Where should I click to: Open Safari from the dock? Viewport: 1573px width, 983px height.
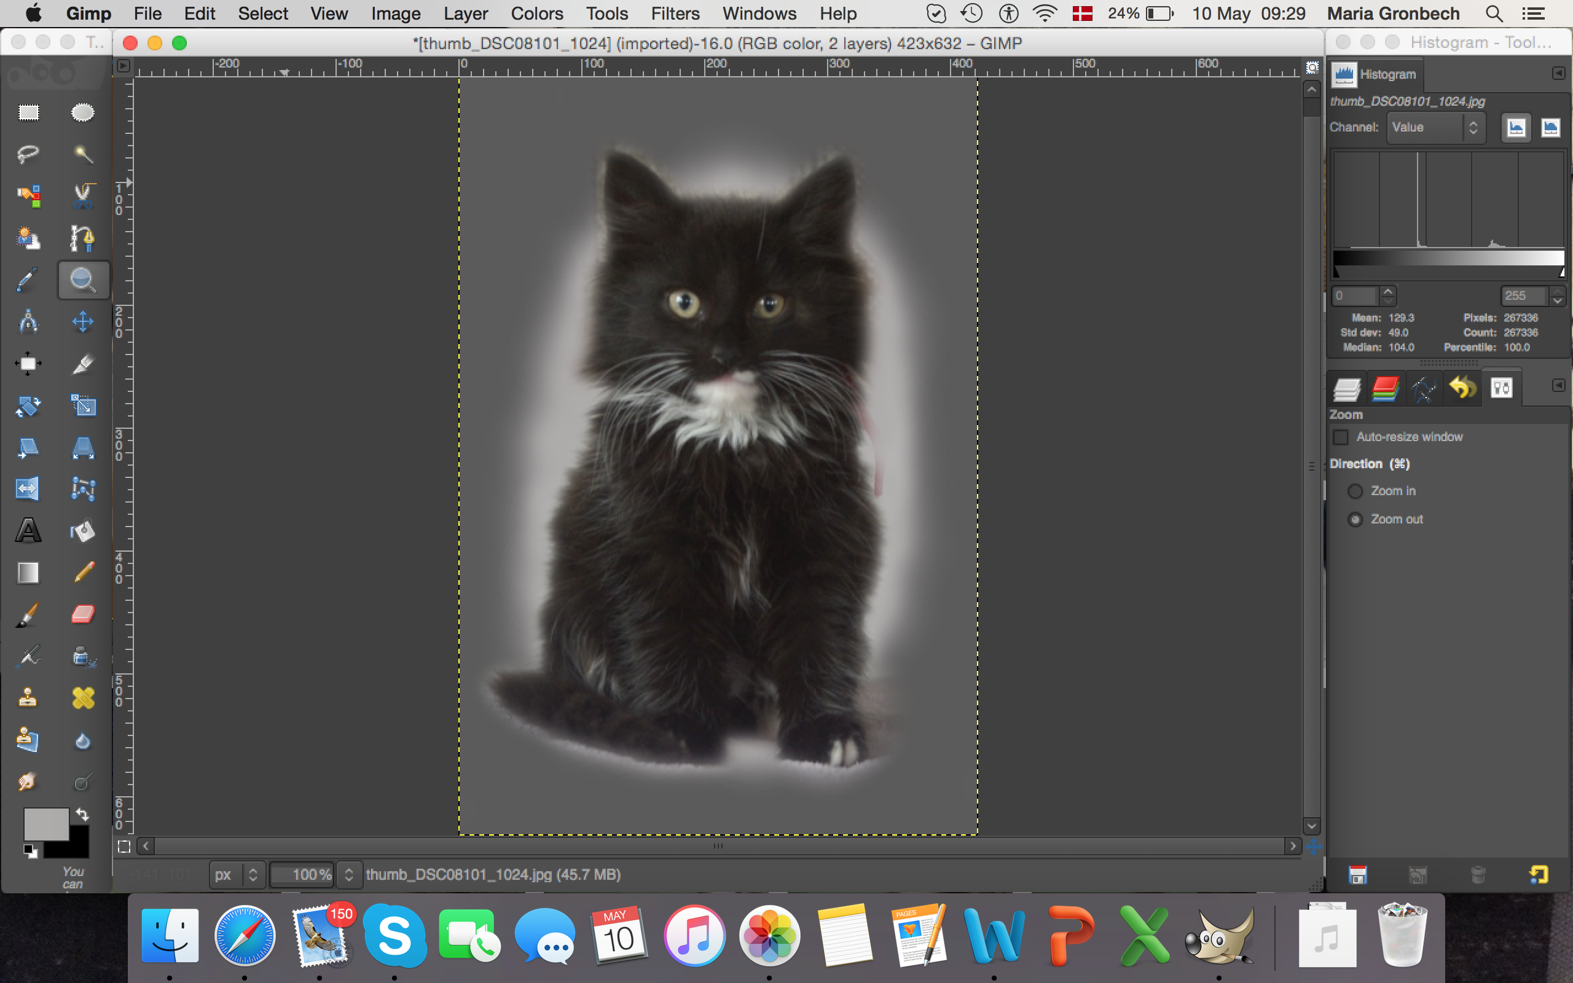[x=245, y=936]
